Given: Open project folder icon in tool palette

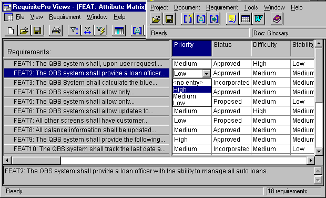Looking at the screenshot, I should click(x=156, y=19).
